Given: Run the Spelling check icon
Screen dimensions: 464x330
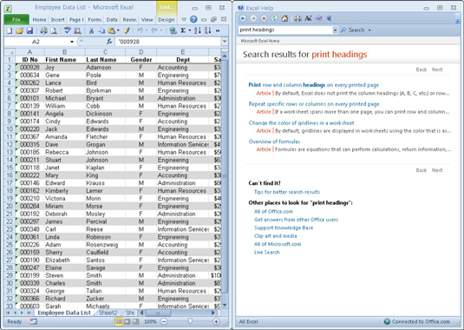Looking at the screenshot, I should point(68,30).
